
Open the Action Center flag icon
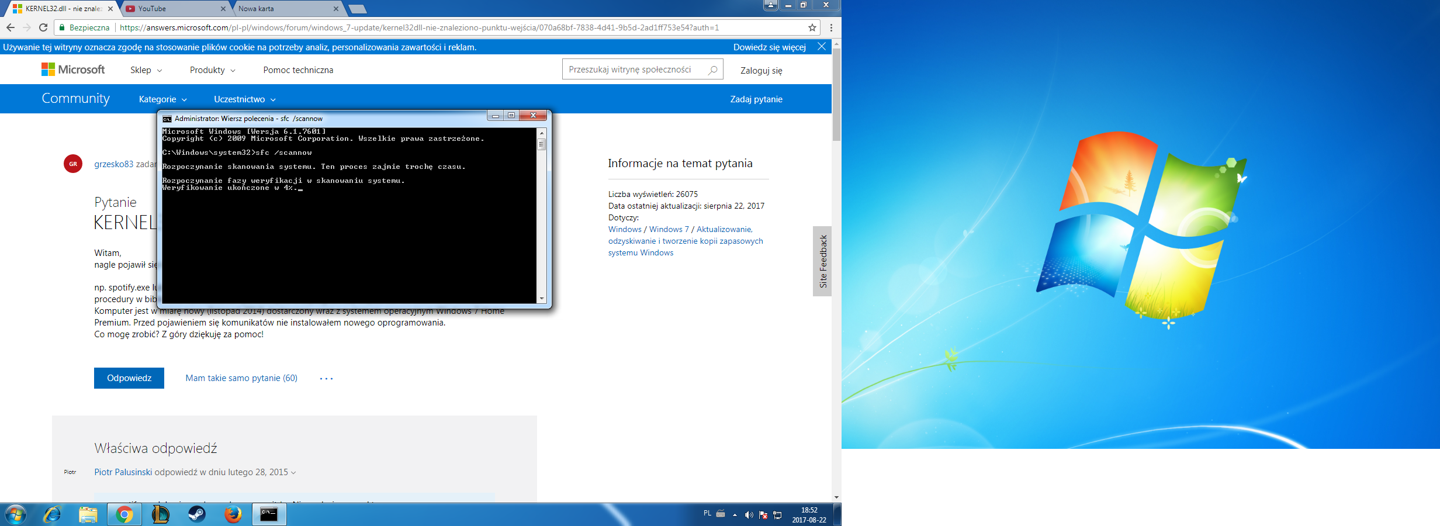coord(763,515)
